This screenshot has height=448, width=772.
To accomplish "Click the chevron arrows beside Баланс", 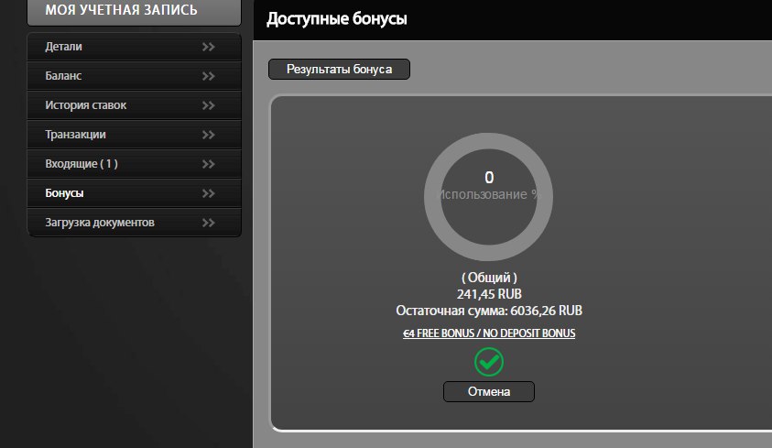I will pos(209,76).
